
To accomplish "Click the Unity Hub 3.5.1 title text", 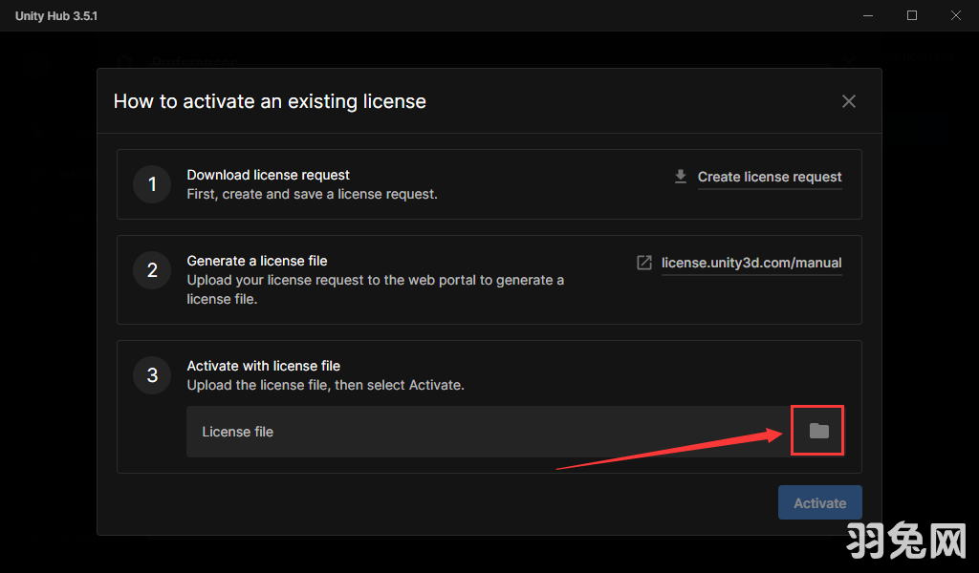I will coord(56,16).
